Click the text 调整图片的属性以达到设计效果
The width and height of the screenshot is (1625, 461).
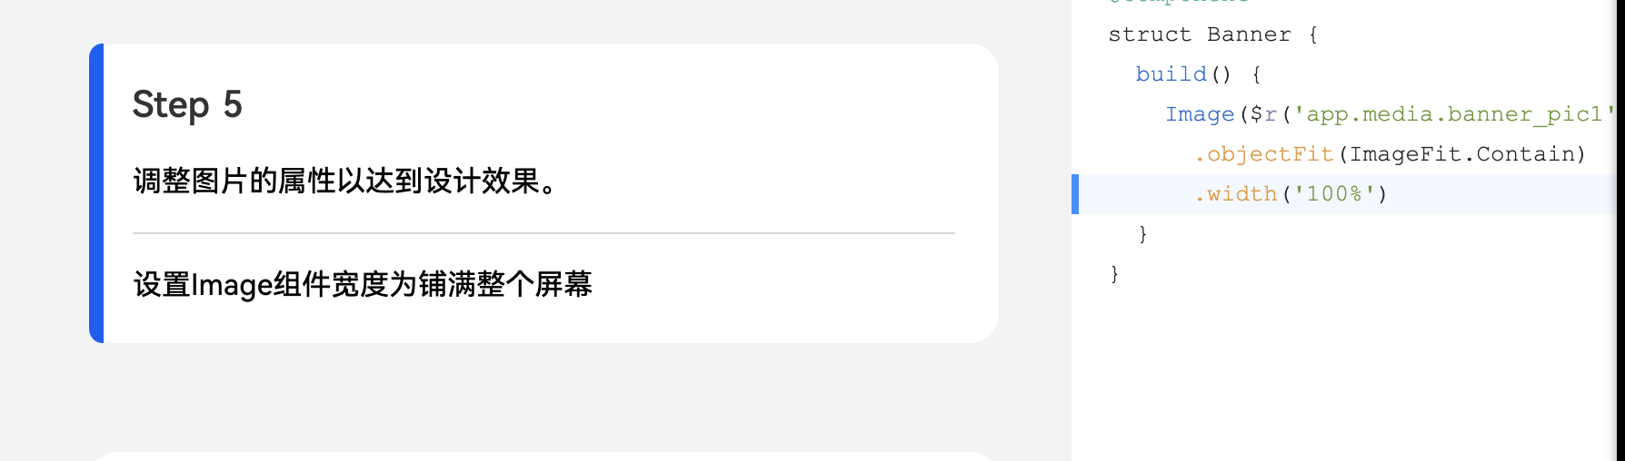point(345,181)
